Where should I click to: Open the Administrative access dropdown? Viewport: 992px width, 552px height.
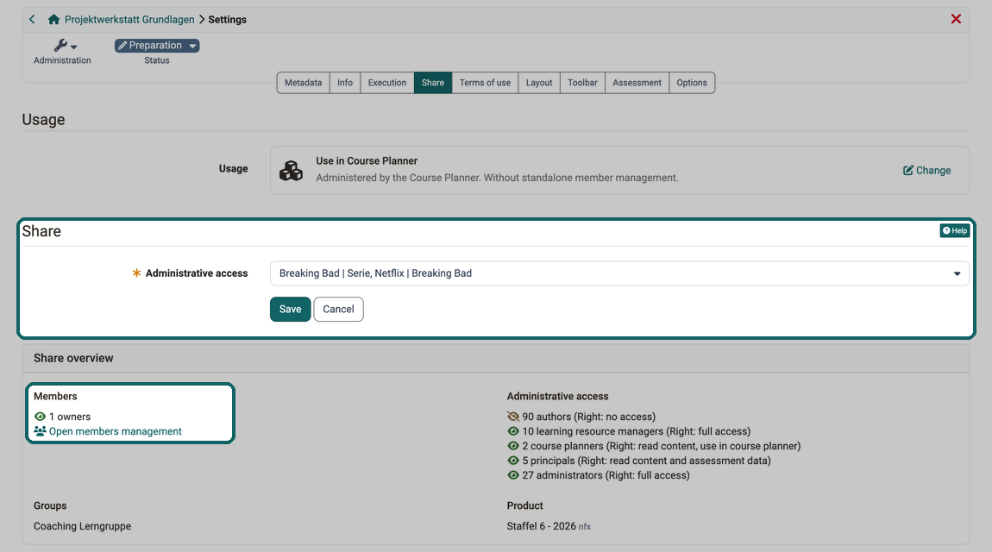(x=619, y=273)
